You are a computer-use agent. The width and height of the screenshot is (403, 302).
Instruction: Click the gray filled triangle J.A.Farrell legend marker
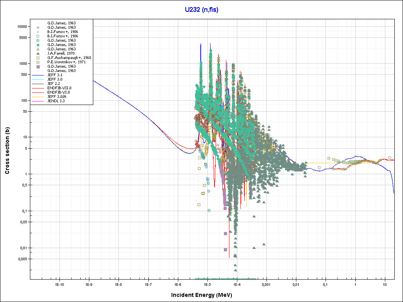point(38,53)
